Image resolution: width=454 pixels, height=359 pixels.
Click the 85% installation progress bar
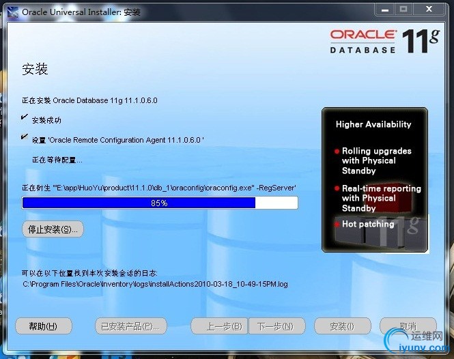pyautogui.click(x=160, y=203)
